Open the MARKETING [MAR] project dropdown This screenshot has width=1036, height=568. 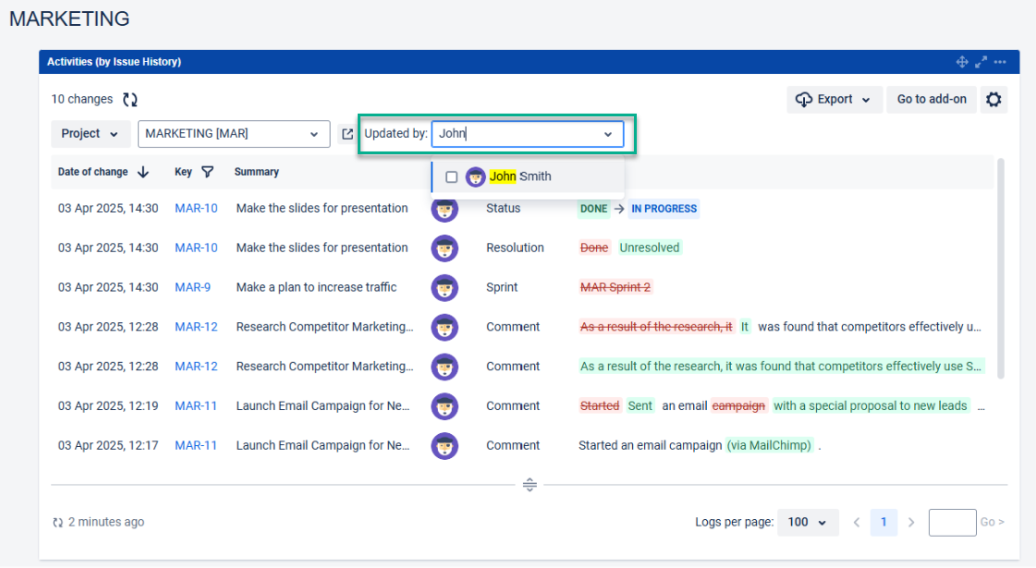click(x=233, y=134)
